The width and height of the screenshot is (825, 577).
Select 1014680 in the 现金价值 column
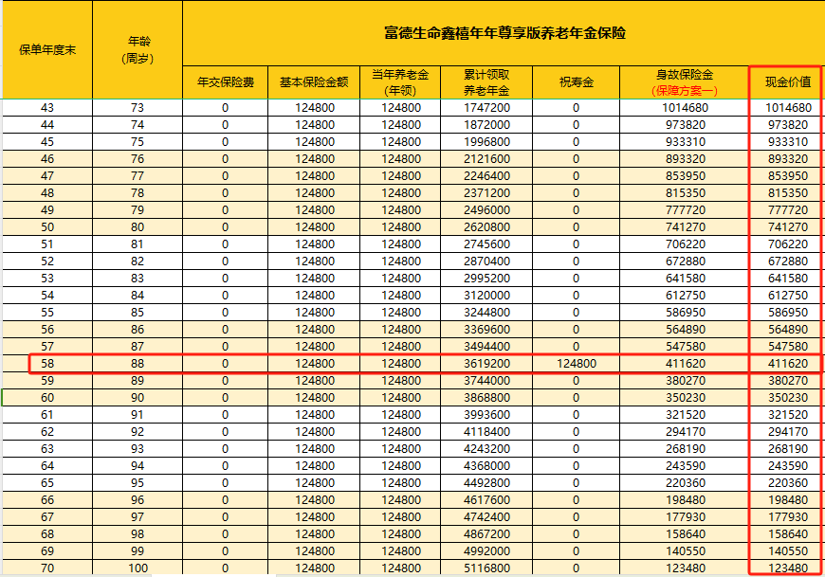(787, 108)
